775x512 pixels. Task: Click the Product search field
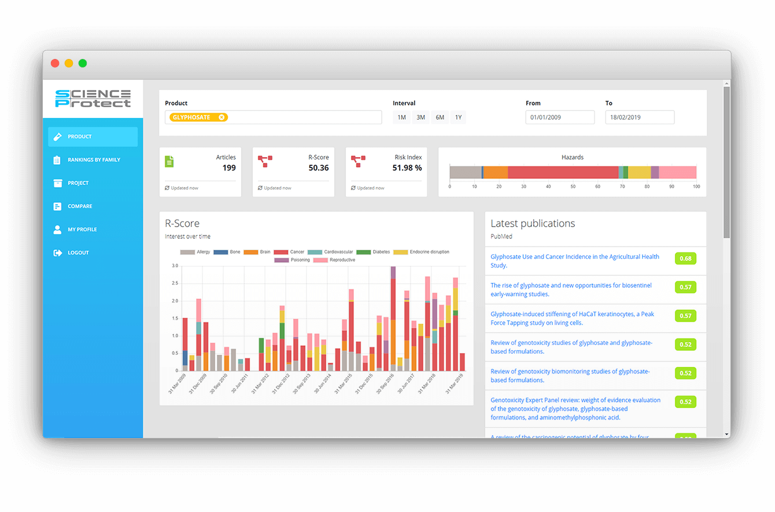coord(273,117)
